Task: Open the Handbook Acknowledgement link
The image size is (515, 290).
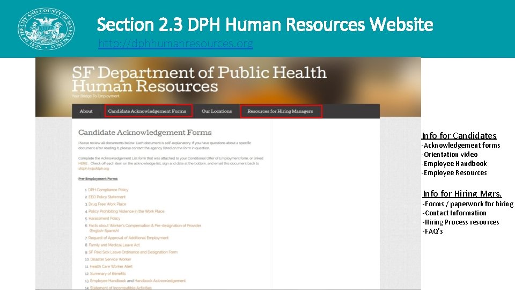Action: (160, 281)
